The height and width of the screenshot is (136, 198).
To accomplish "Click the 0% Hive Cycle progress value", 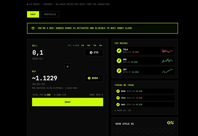I will [x=170, y=123].
